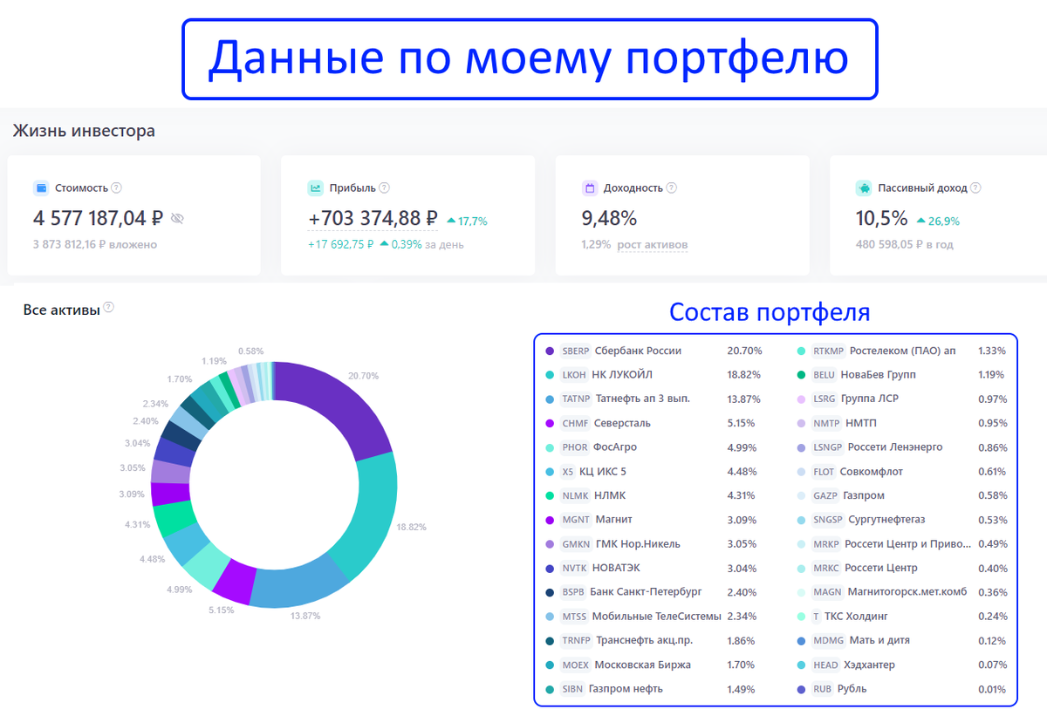The image size is (1047, 716).
Task: Select the Хэдхантер legend row
Action: click(x=902, y=665)
